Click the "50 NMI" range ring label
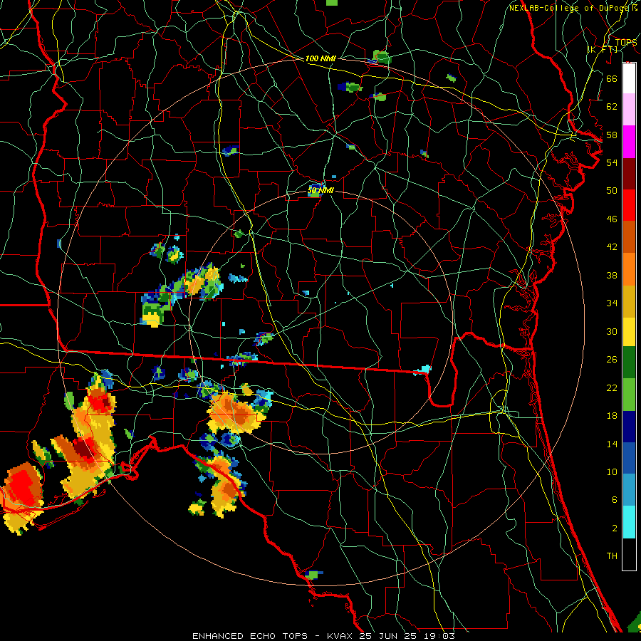Viewport: 641px width, 641px height. click(x=320, y=190)
